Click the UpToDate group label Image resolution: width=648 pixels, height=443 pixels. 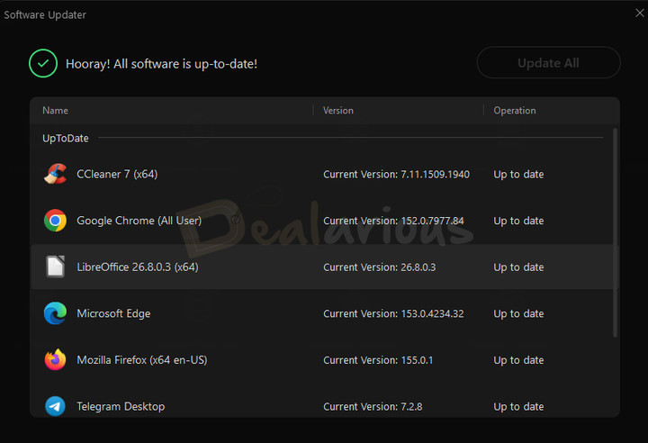click(66, 138)
